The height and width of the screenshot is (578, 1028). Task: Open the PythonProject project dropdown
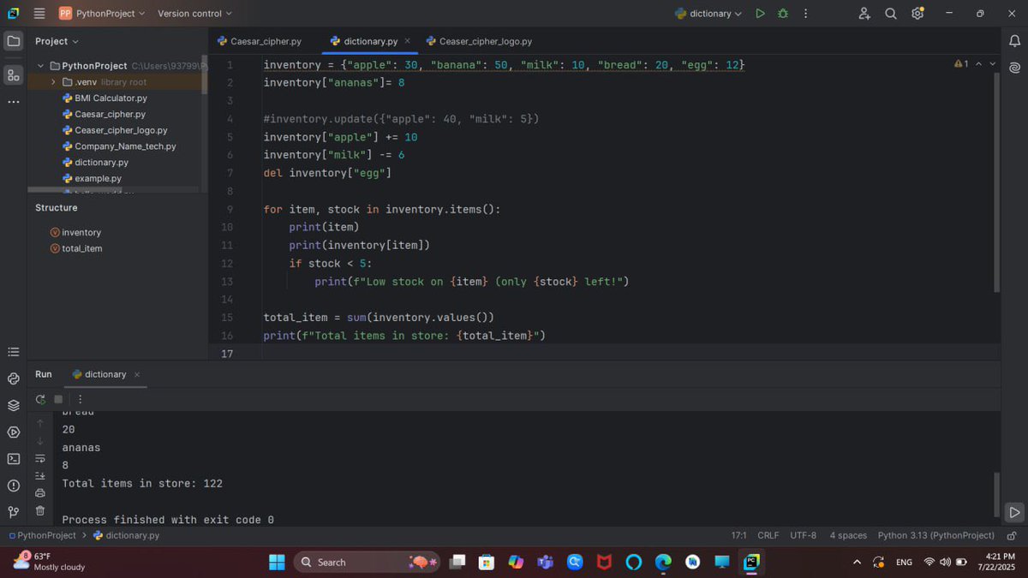pos(102,14)
